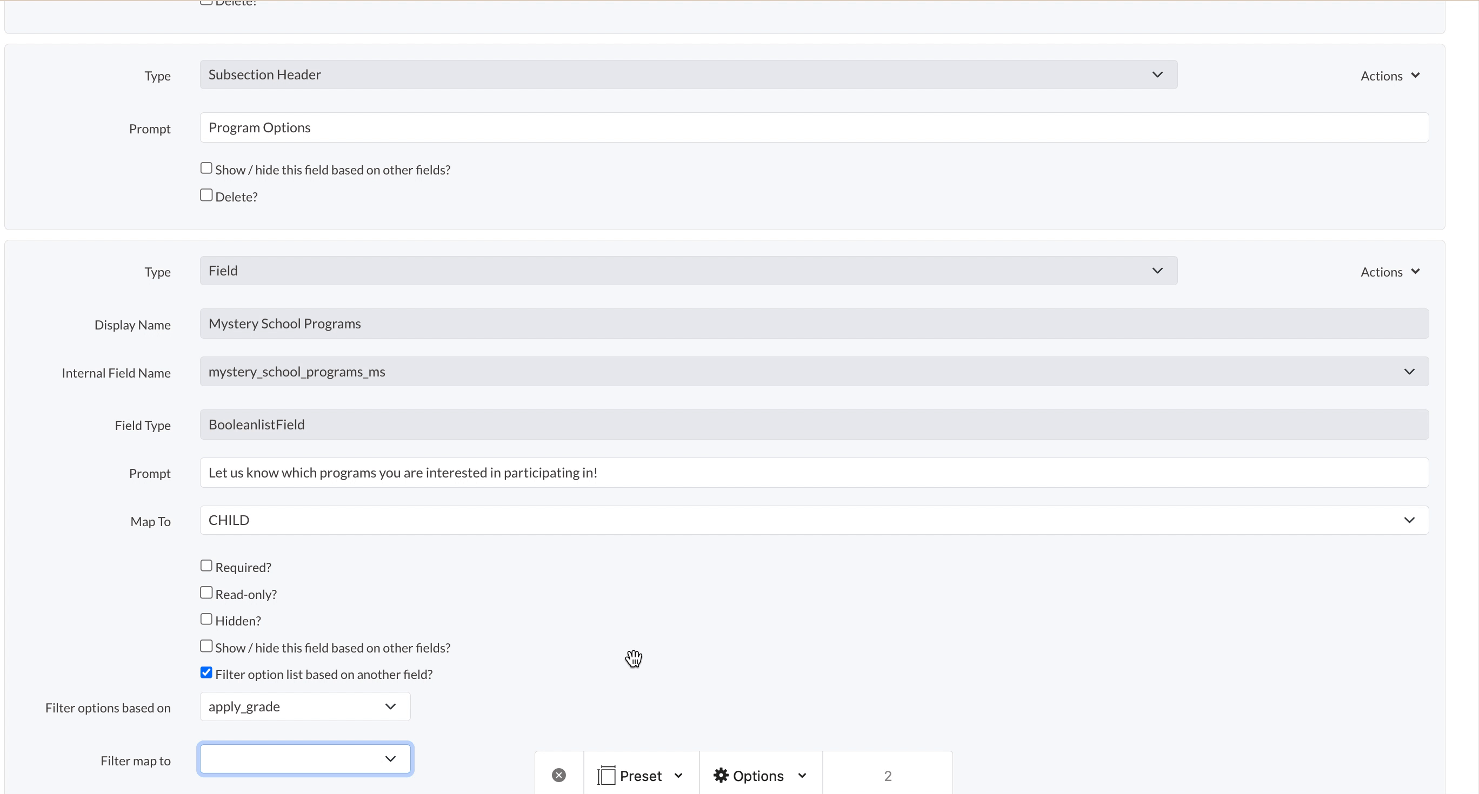Open the empty Filter map to dropdown
Screen dimensions: 1479x794
coord(305,758)
